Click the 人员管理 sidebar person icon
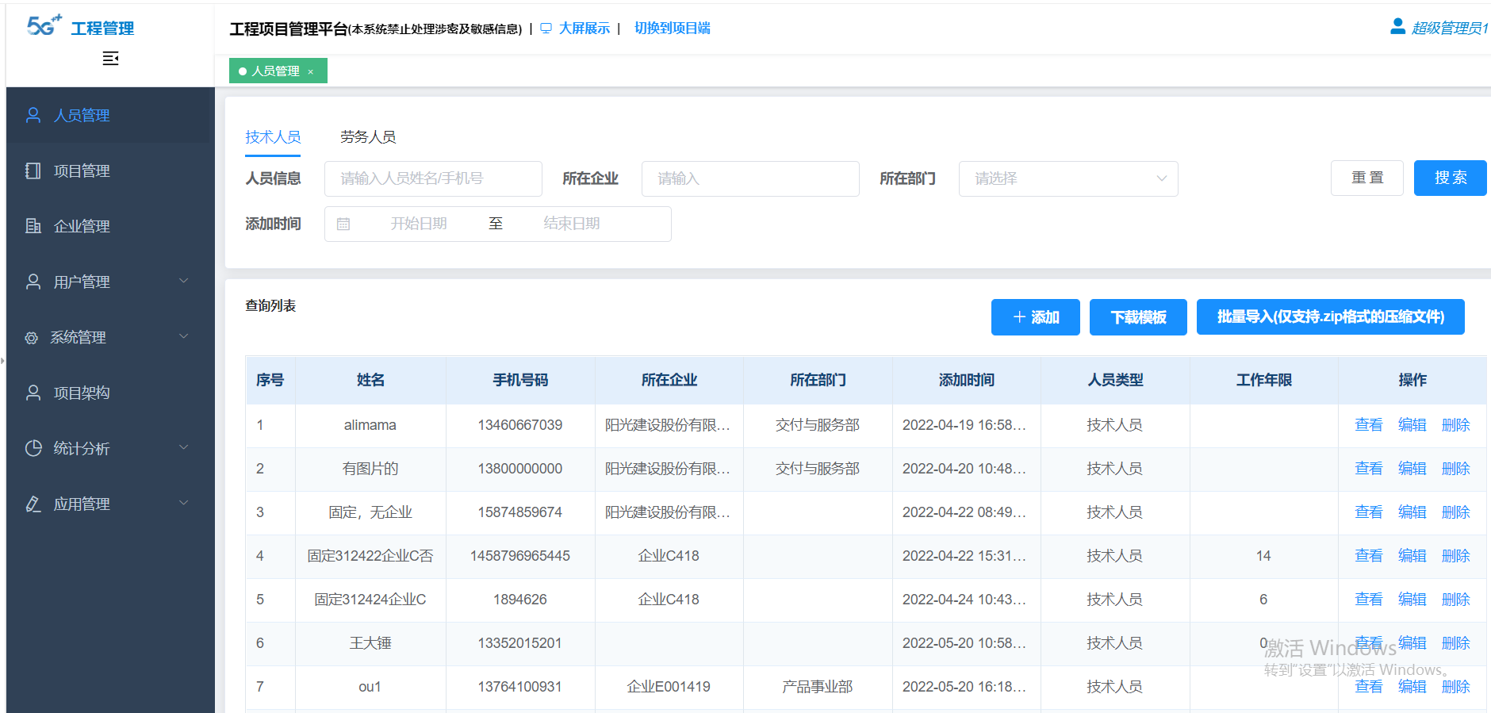The image size is (1491, 713). [33, 116]
